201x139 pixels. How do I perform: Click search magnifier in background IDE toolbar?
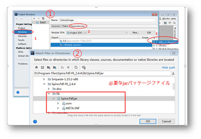click(x=174, y=23)
